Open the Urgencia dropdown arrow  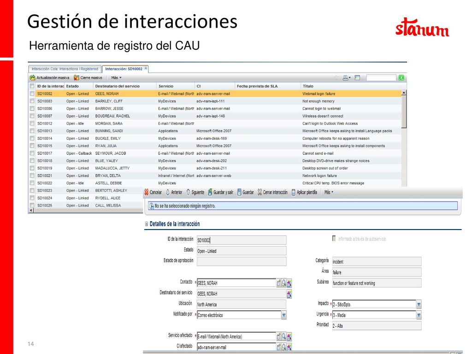pyautogui.click(x=419, y=315)
